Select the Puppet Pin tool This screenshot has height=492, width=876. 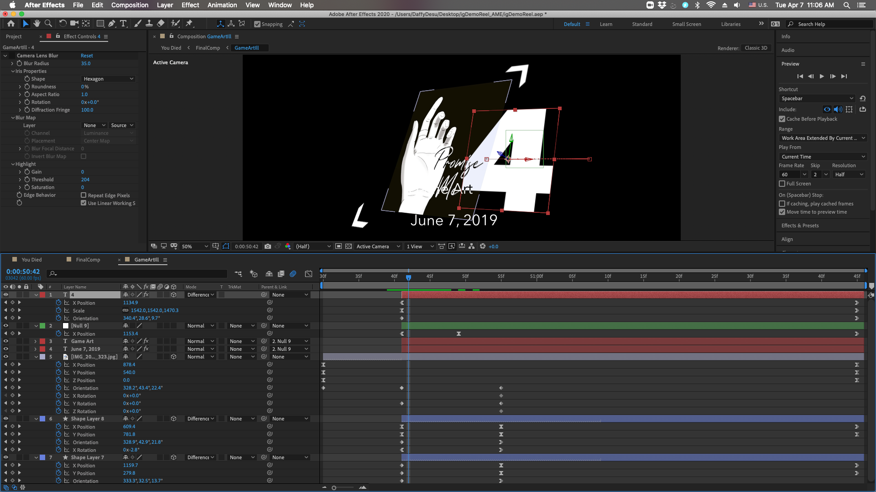click(189, 24)
